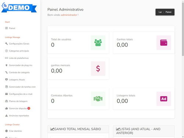Viewport: 184px width, 138px height.
Task: Click the Listings Creator section label
Action: [12, 124]
